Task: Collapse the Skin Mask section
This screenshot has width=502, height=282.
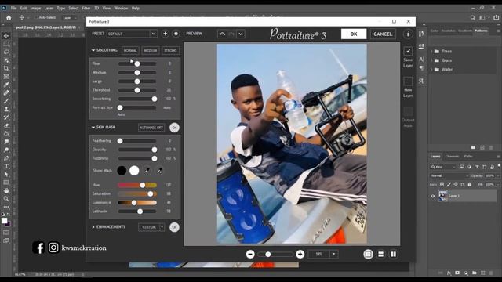Action: click(x=93, y=128)
